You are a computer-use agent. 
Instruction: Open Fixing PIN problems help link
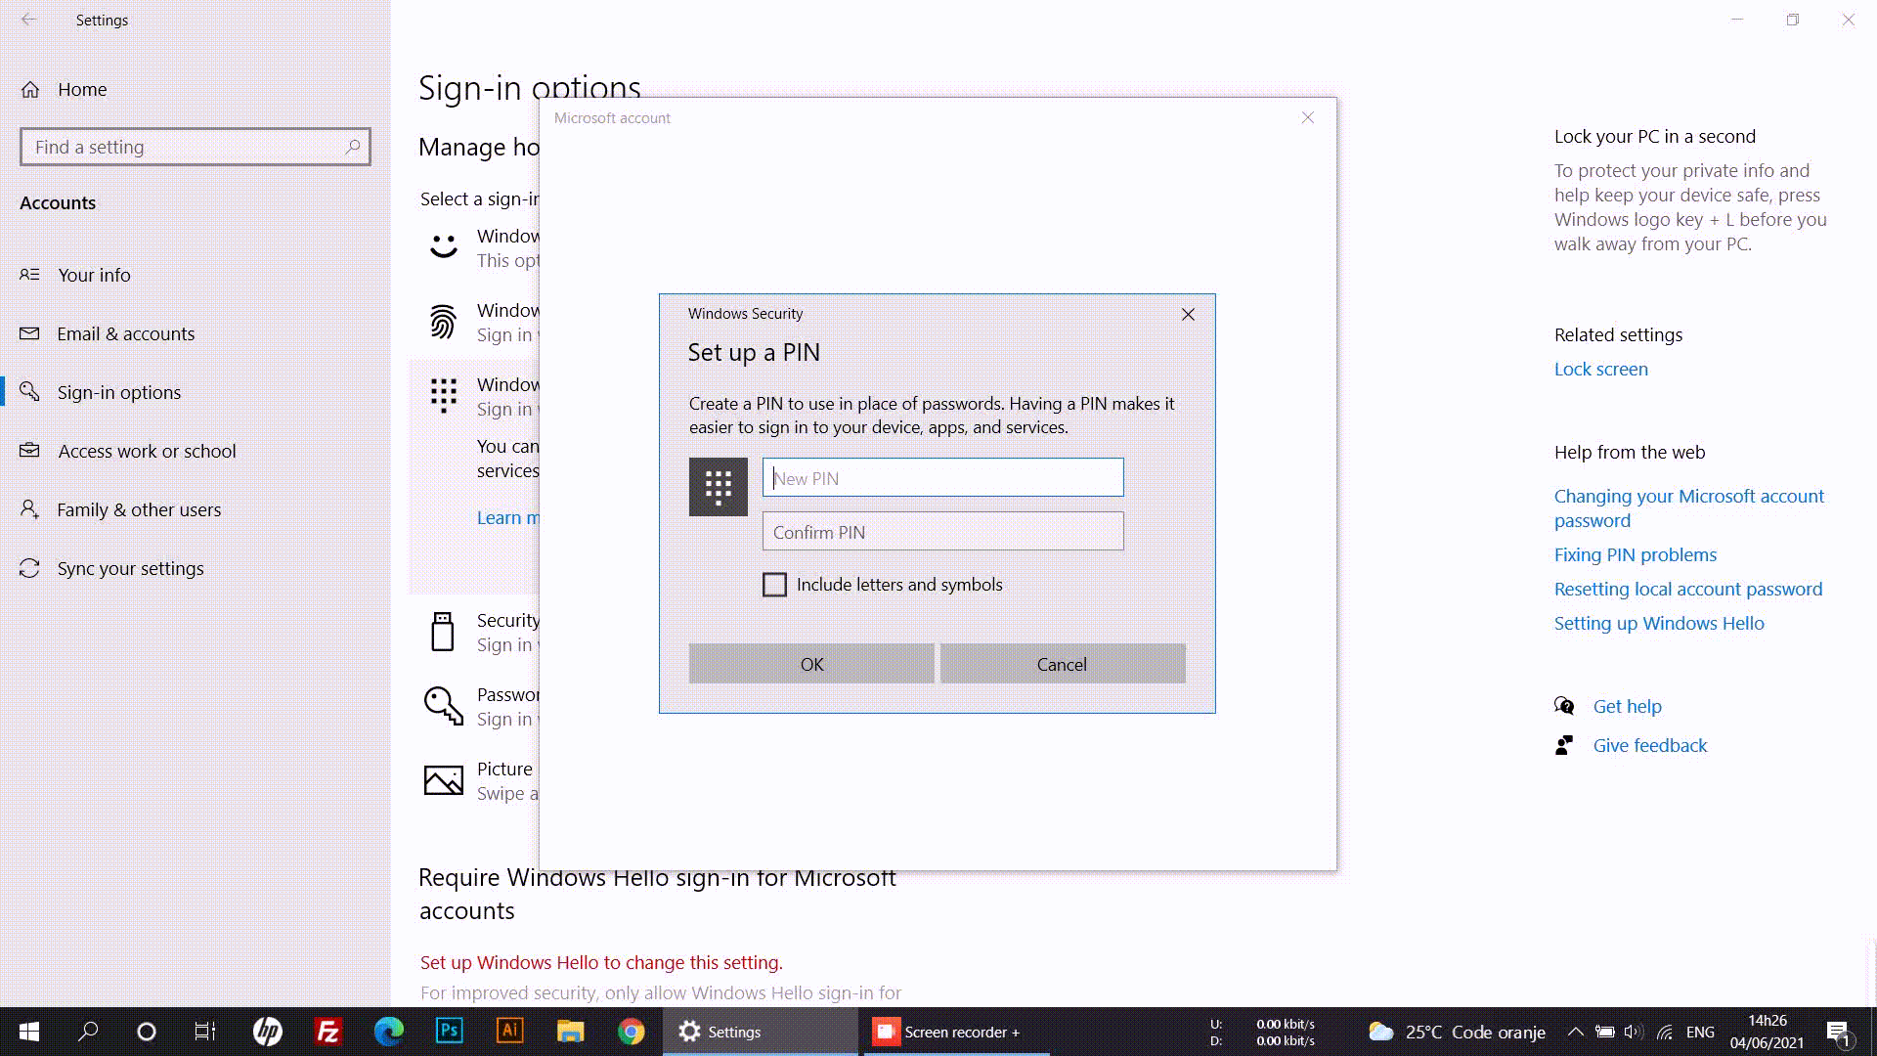click(x=1635, y=553)
